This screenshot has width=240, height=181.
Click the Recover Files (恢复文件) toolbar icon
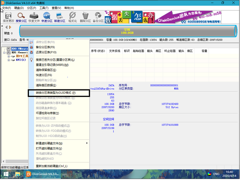click(34, 17)
